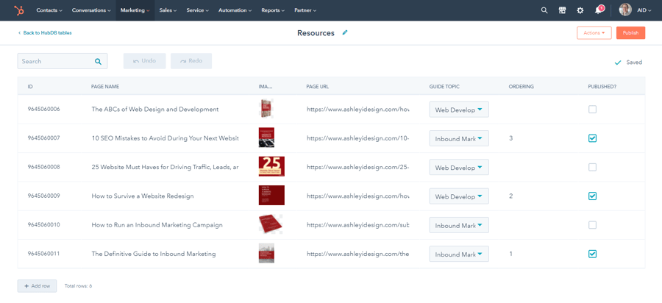662x303 pixels.
Task: Open image thumbnail for How to Survive row
Action: point(271,196)
